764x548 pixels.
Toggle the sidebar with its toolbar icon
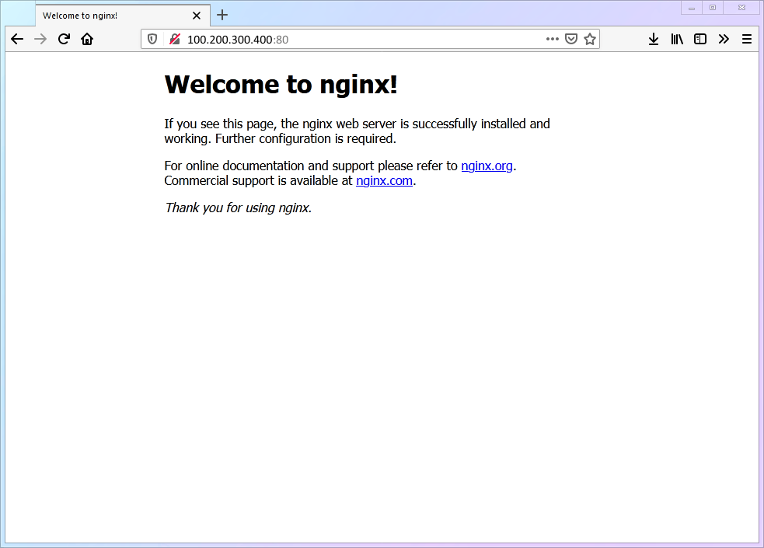click(699, 39)
